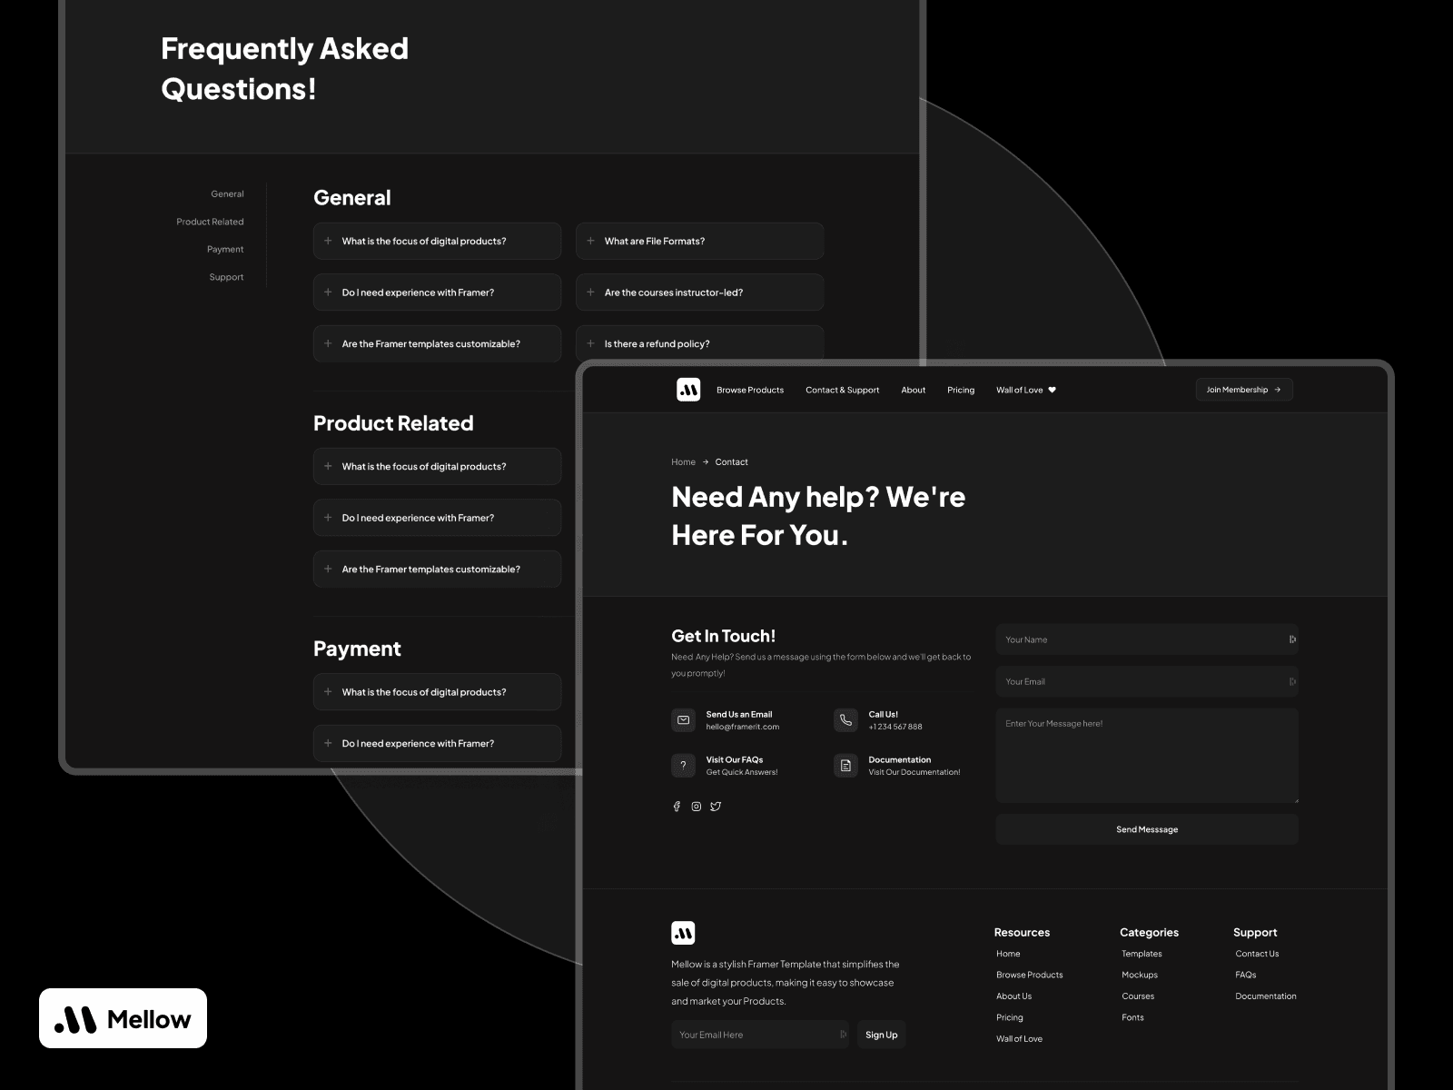
Task: Go to Home in the breadcrumb
Action: point(683,462)
